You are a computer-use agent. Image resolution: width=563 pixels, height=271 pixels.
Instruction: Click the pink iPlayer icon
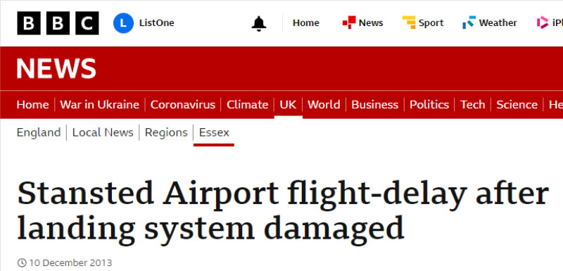tap(542, 23)
